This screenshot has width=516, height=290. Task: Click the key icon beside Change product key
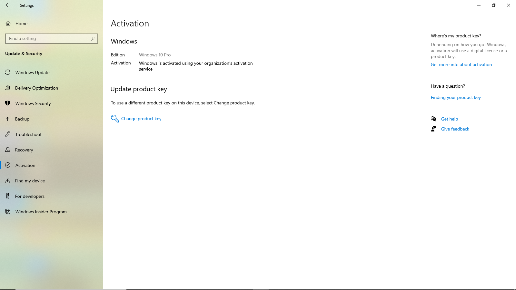pos(115,119)
